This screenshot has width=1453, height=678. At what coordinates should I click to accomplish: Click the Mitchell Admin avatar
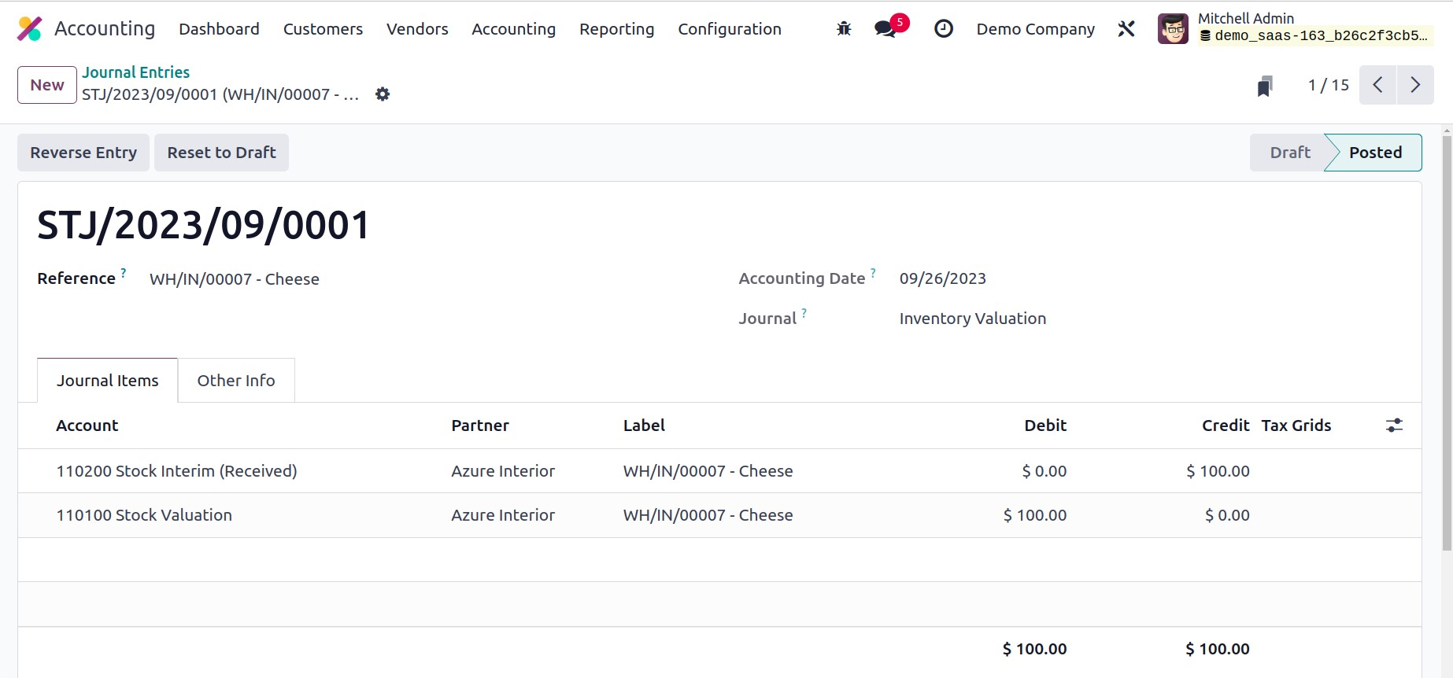(1173, 29)
